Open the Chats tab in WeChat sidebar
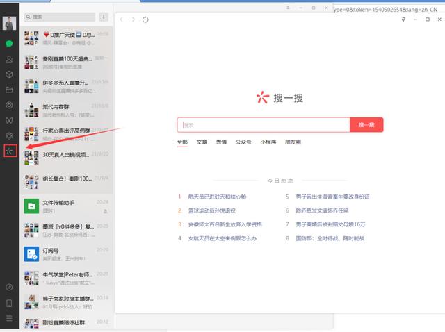445x332 pixels. tap(9, 43)
